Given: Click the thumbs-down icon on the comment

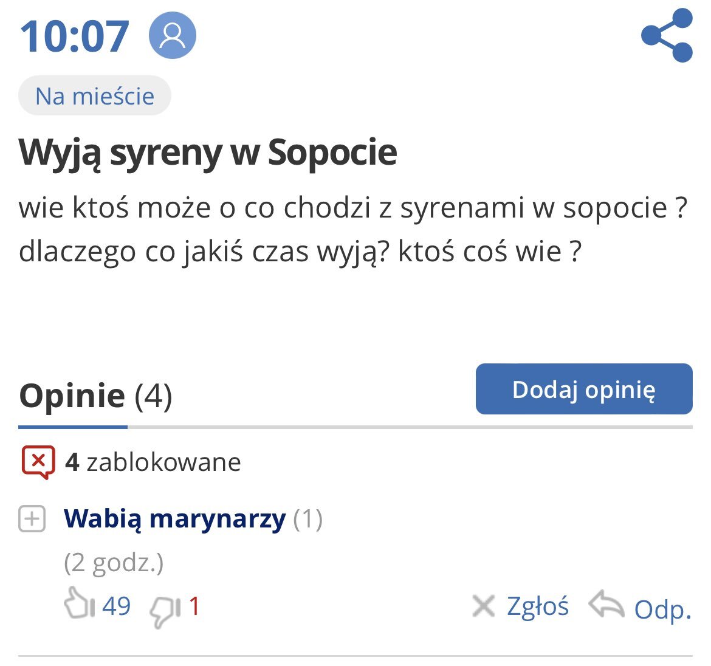Looking at the screenshot, I should point(165,609).
